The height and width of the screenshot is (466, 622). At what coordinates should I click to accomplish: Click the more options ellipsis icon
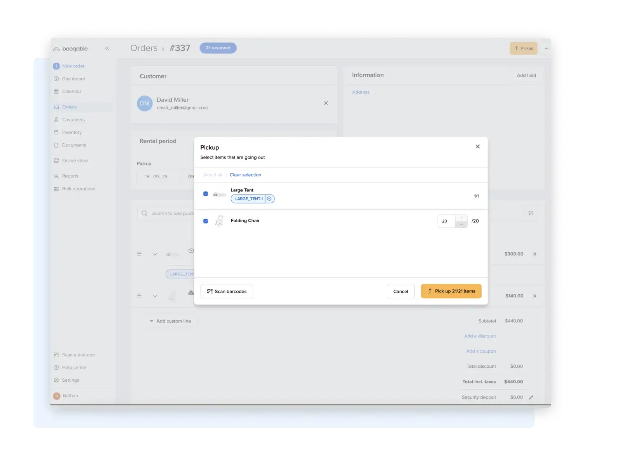[x=547, y=49]
